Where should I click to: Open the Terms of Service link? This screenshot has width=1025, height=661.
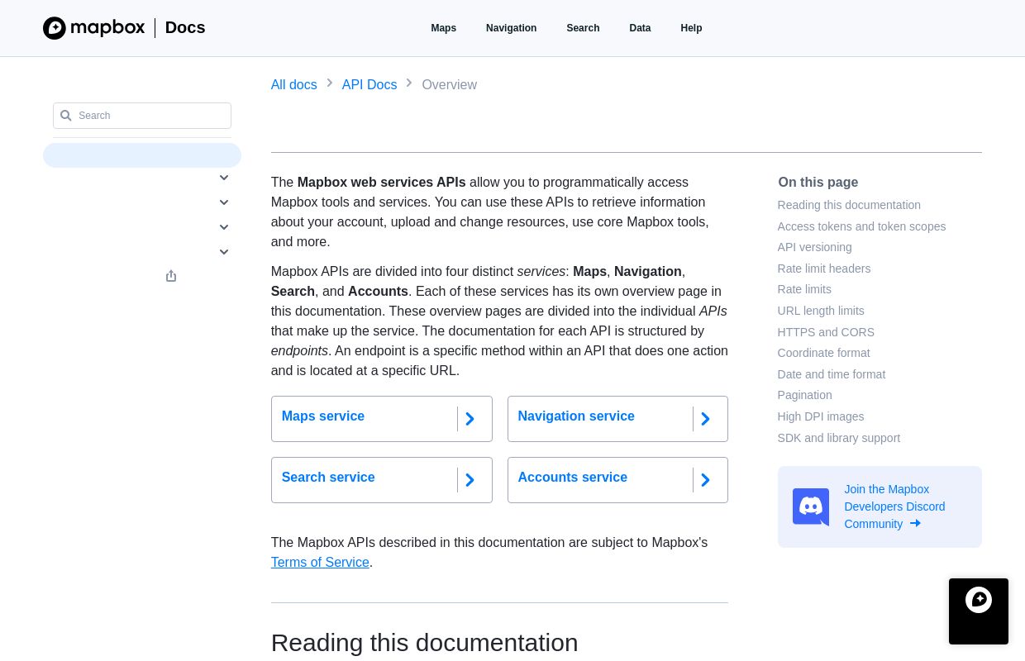click(x=320, y=563)
